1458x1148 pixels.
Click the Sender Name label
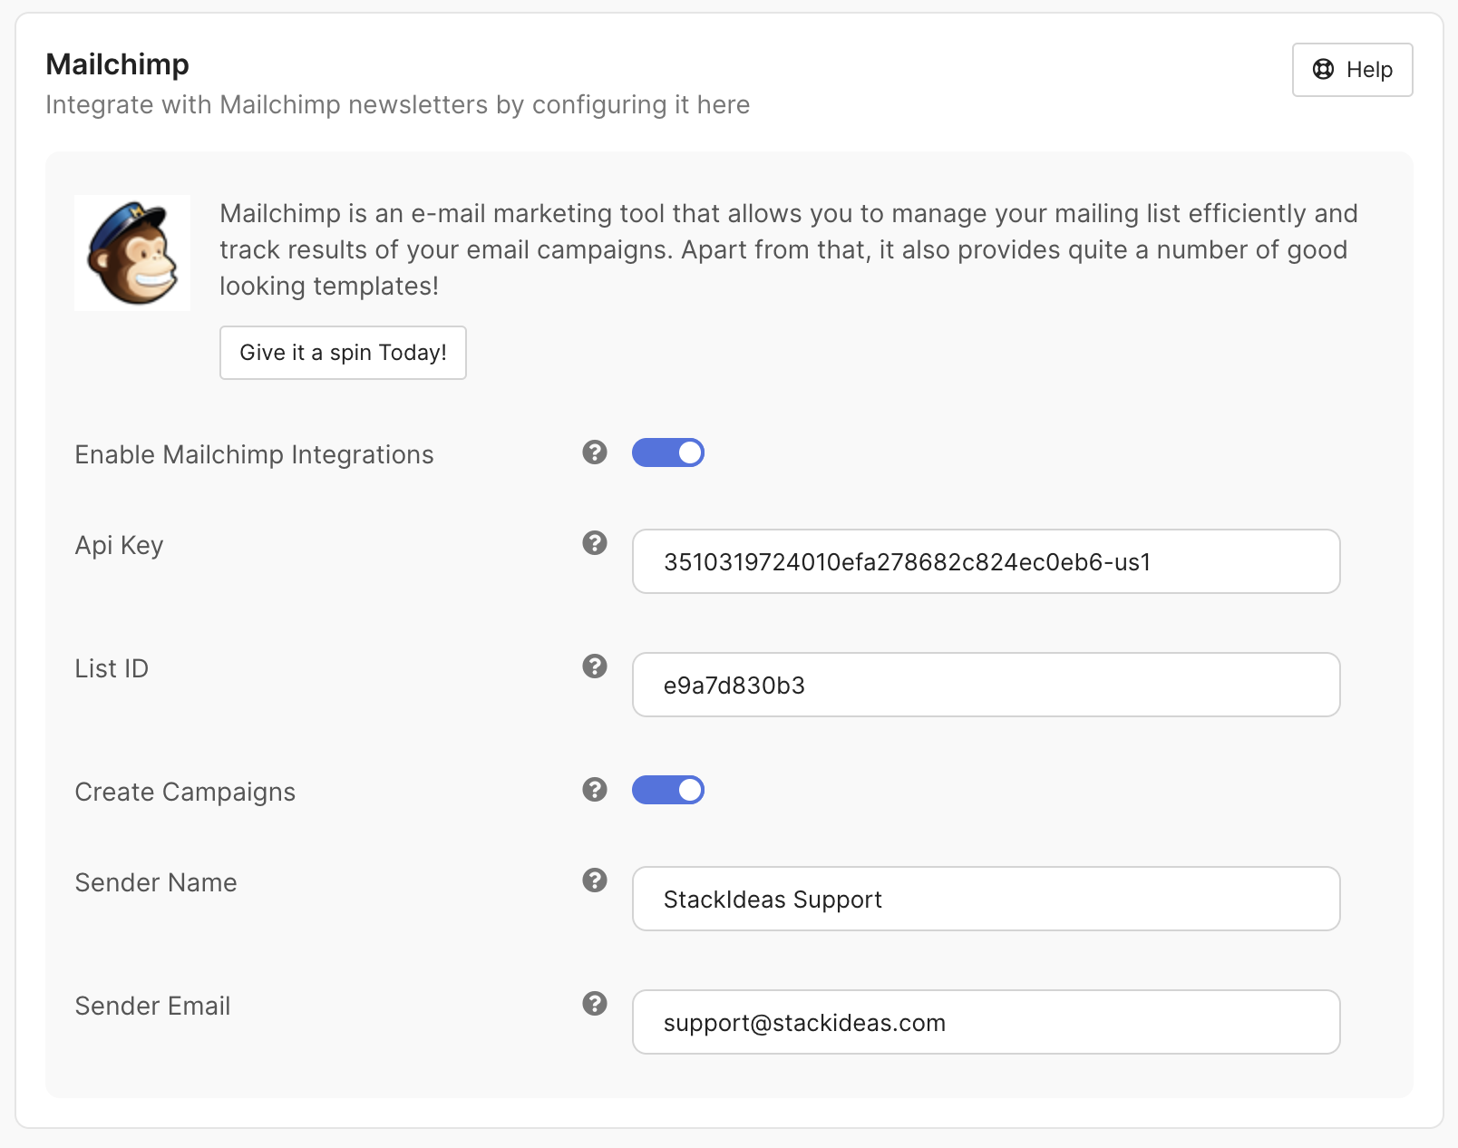tap(156, 882)
